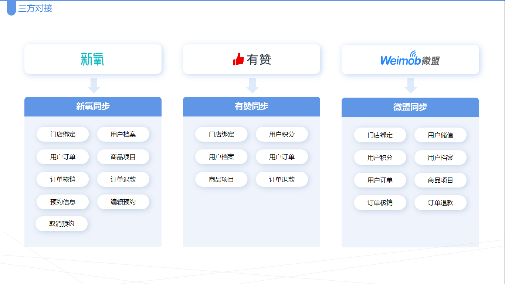Choose 订单退款 in 有赞同步 panel
The image size is (505, 284).
point(282,179)
